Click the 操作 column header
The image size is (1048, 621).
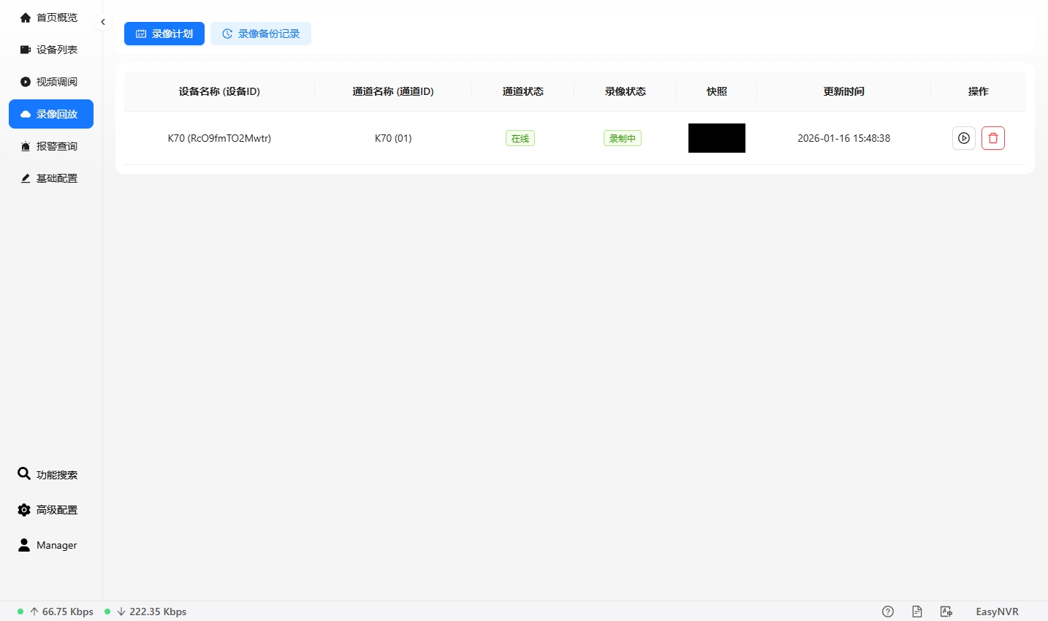point(979,91)
